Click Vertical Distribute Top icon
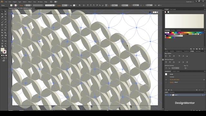The width and height of the screenshot is (206, 116). (166, 62)
